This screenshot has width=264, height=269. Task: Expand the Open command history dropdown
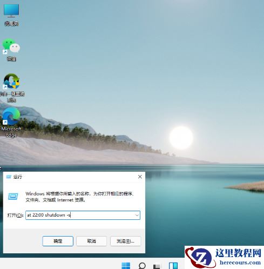pos(137,215)
